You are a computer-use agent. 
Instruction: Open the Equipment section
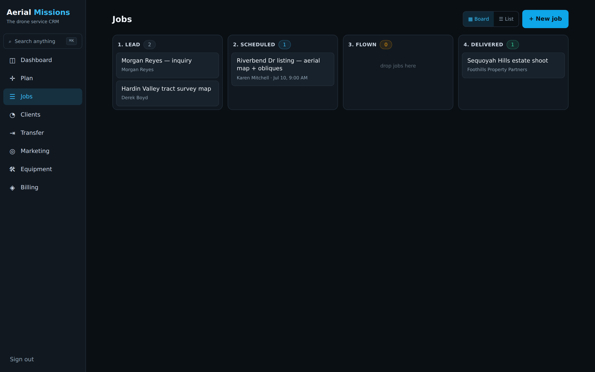tap(43, 169)
